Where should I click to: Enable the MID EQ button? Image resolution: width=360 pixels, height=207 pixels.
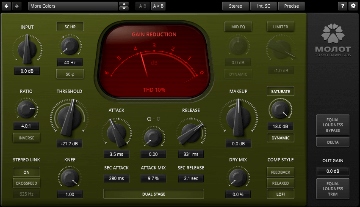point(238,27)
